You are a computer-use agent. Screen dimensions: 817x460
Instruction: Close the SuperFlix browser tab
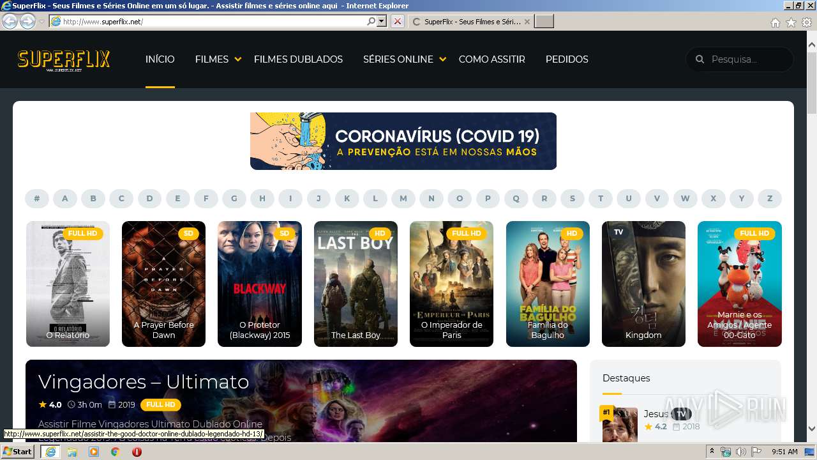point(527,21)
